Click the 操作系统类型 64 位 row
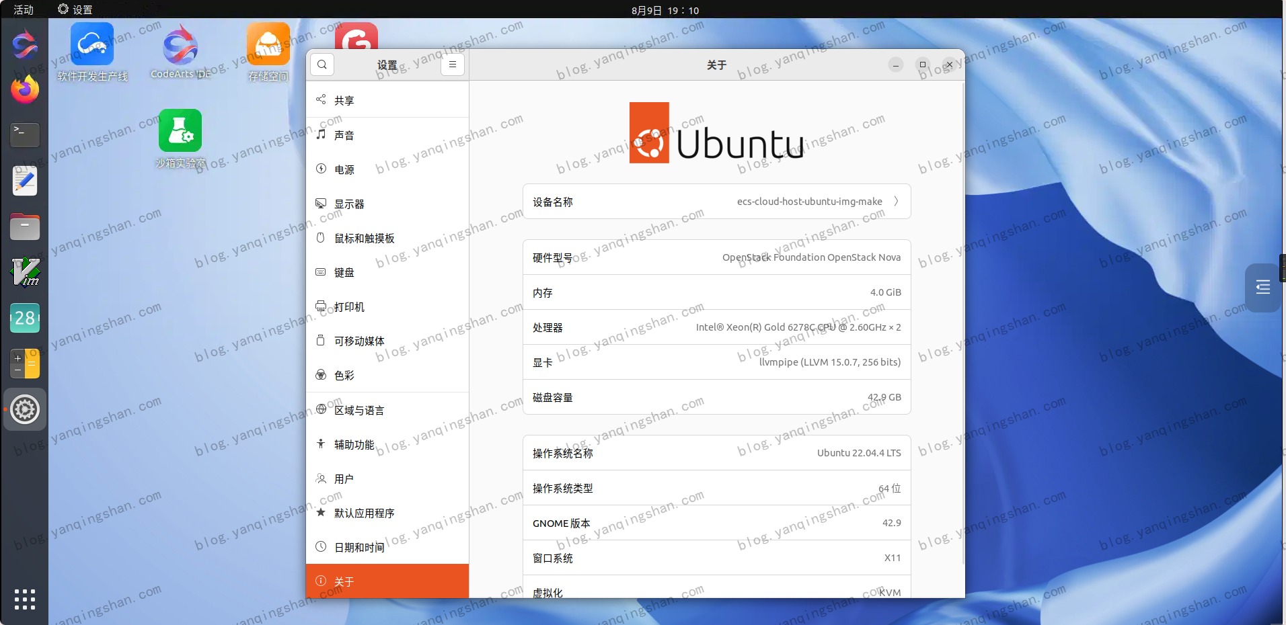1286x625 pixels. tap(717, 488)
